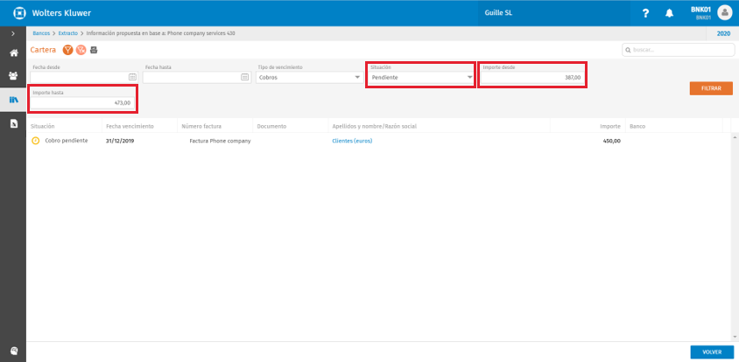739x362 pixels.
Task: Expand the left sidebar with chevron
Action: pyautogui.click(x=13, y=34)
